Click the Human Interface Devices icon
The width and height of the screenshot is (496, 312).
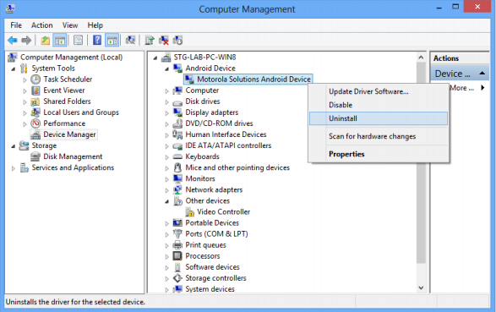point(177,134)
